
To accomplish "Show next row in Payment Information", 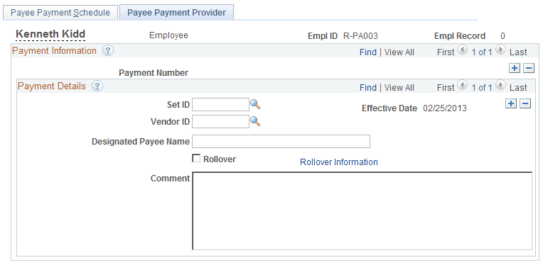I will pyautogui.click(x=500, y=50).
